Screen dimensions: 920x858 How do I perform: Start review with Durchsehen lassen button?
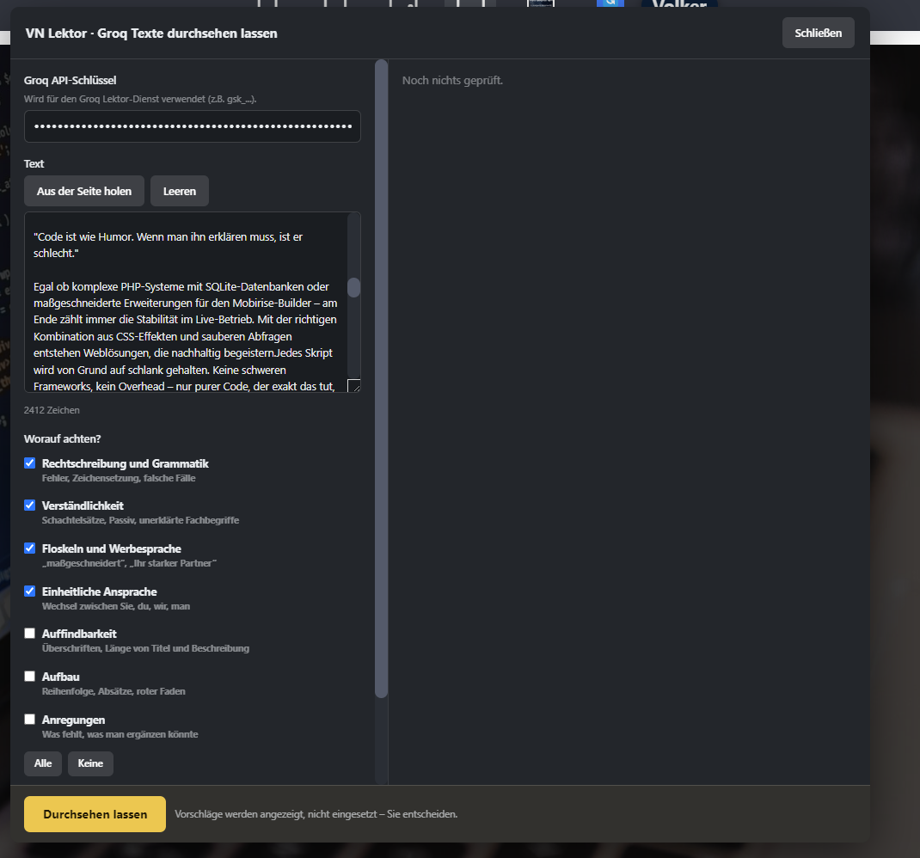[95, 814]
